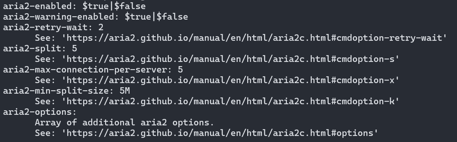Click the aria2-split option name
This screenshot has height=142, width=457.
point(32,48)
